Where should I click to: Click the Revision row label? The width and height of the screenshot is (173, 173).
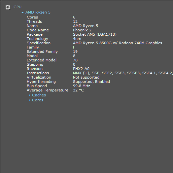coord(35,69)
